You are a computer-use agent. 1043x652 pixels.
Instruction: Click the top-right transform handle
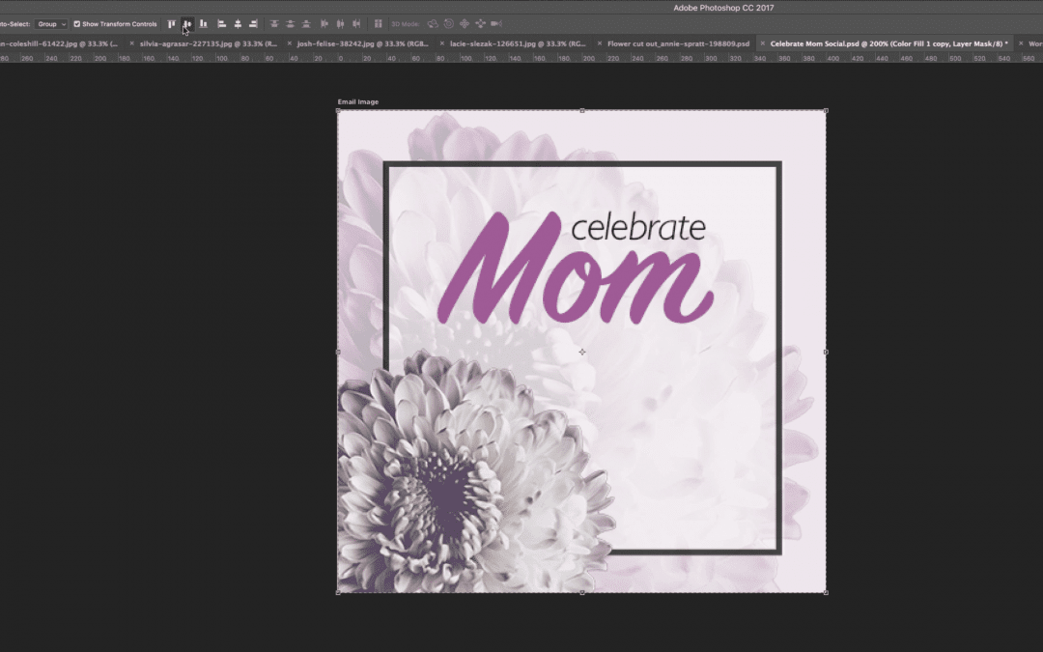coord(826,110)
